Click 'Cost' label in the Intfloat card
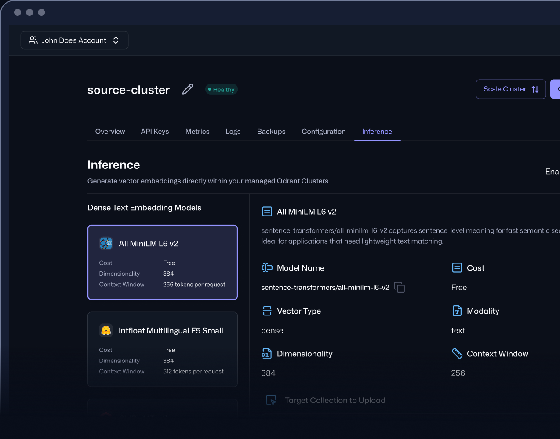The height and width of the screenshot is (439, 560). pos(105,350)
